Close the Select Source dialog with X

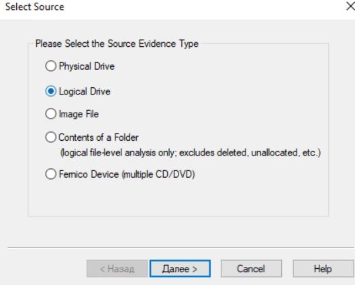(350, 6)
